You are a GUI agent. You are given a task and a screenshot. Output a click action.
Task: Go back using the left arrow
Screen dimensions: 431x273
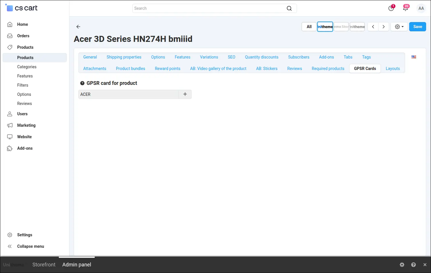coord(78,27)
